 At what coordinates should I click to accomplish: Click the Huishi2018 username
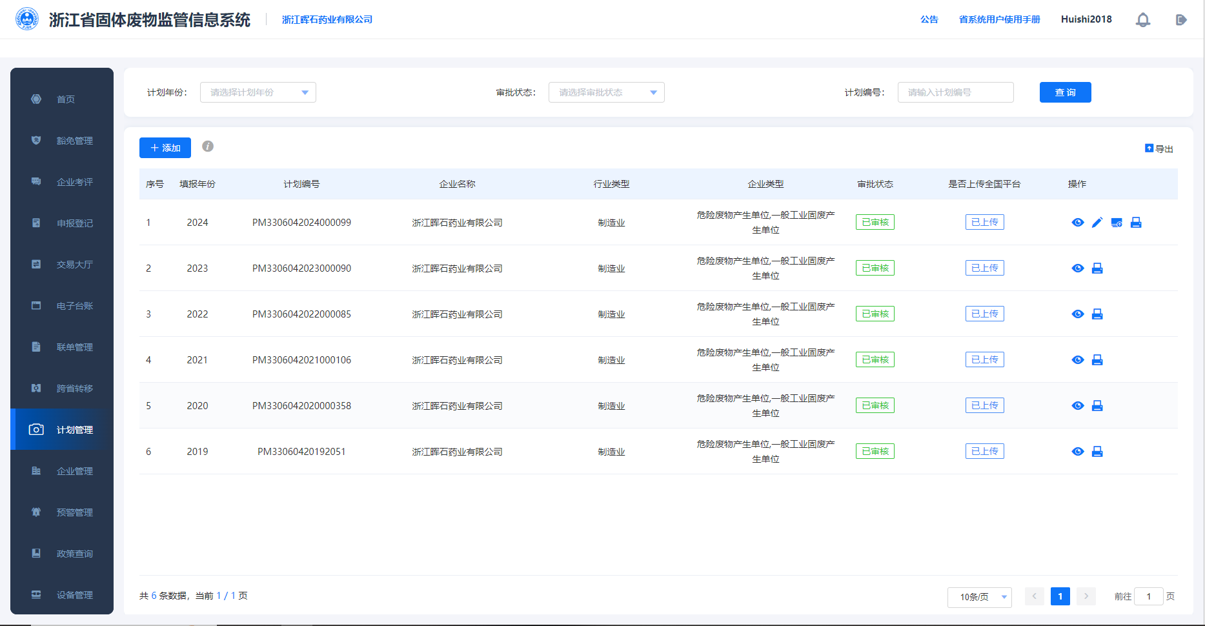pyautogui.click(x=1086, y=19)
